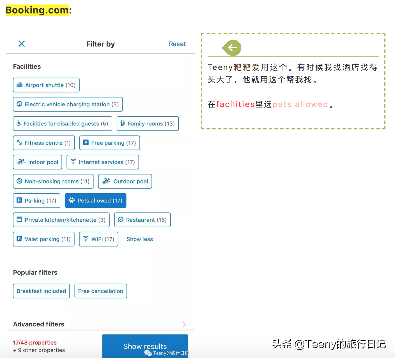Collapse facilities with Show less
This screenshot has height=358, width=395.
[x=140, y=239]
